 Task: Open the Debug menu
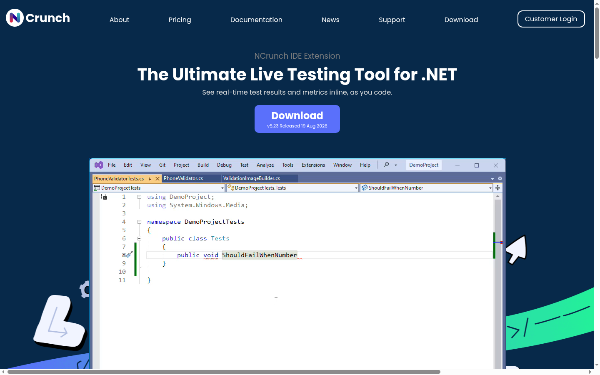(224, 165)
